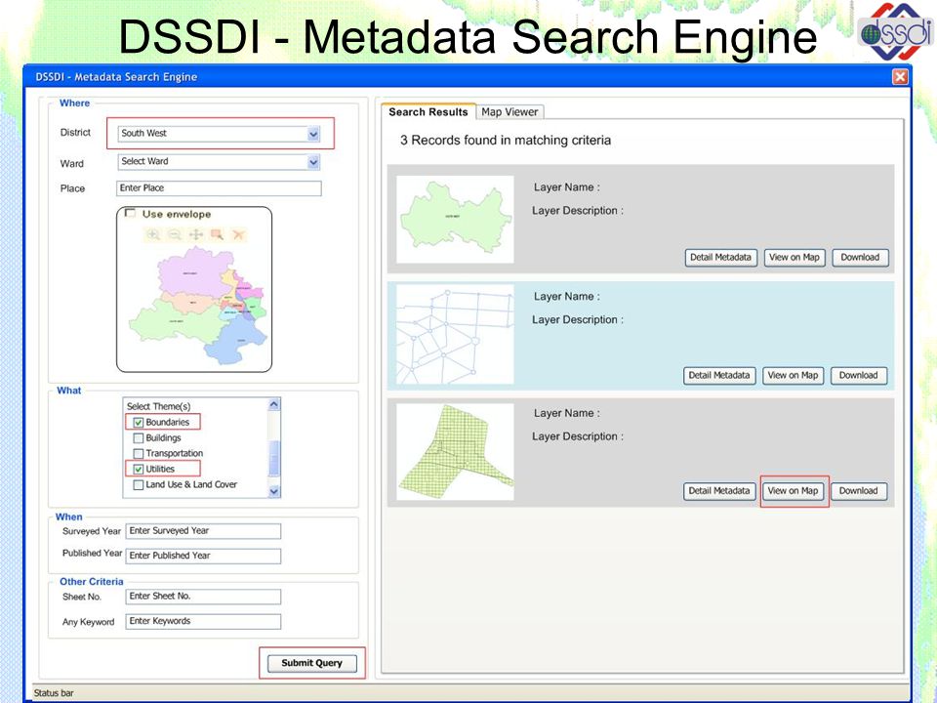
Task: Click the DSSDI logo
Action: pyautogui.click(x=895, y=31)
